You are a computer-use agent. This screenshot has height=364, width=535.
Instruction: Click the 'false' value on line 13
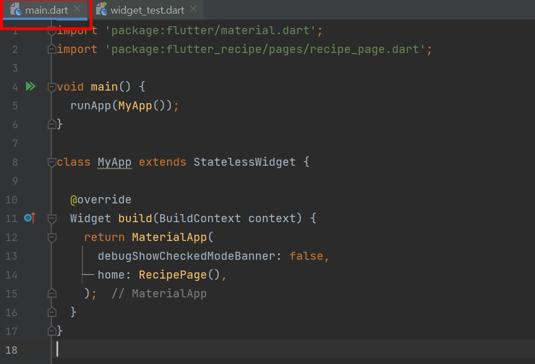306,256
